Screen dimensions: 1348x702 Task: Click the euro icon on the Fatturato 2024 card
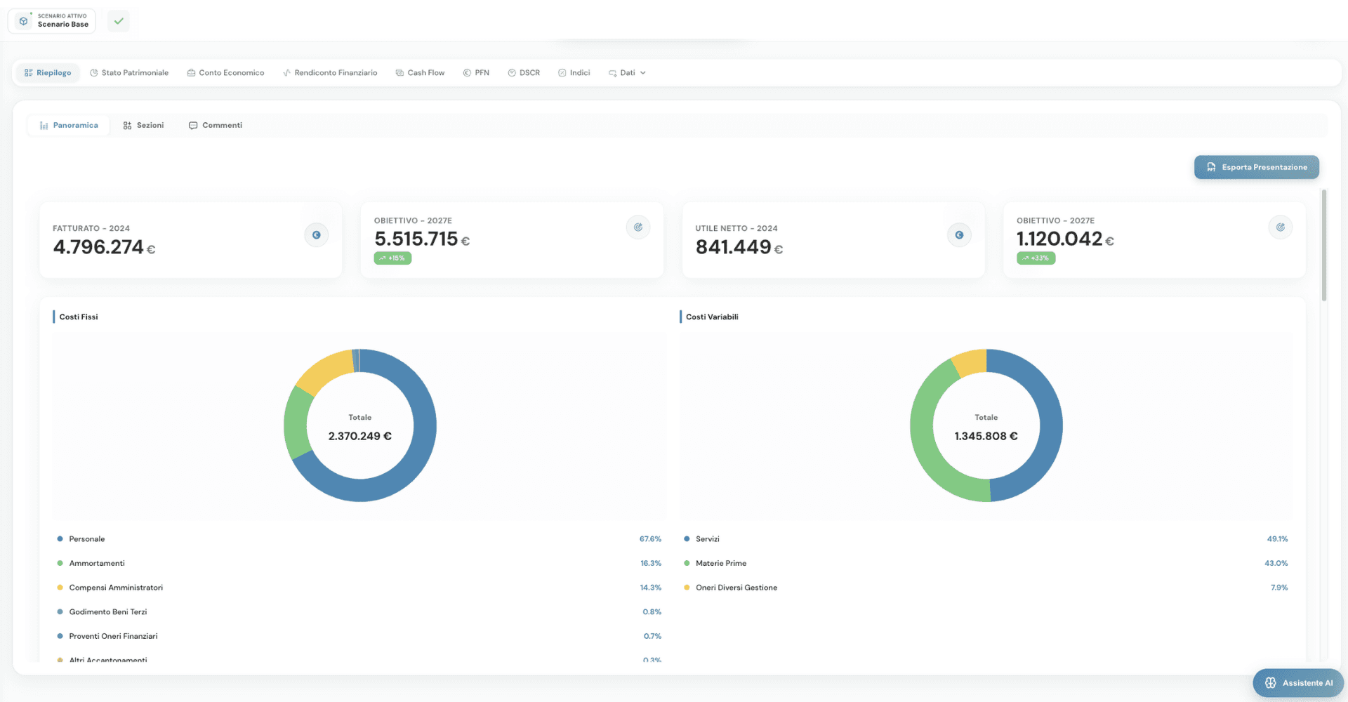click(x=317, y=235)
